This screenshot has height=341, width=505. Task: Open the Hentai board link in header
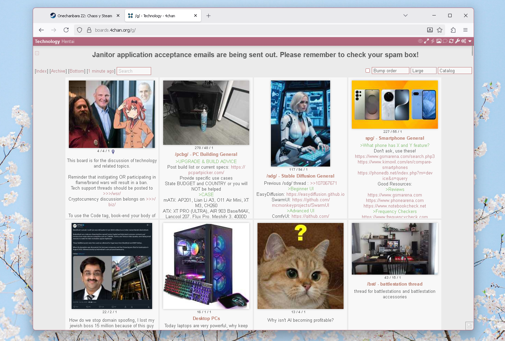pos(68,41)
